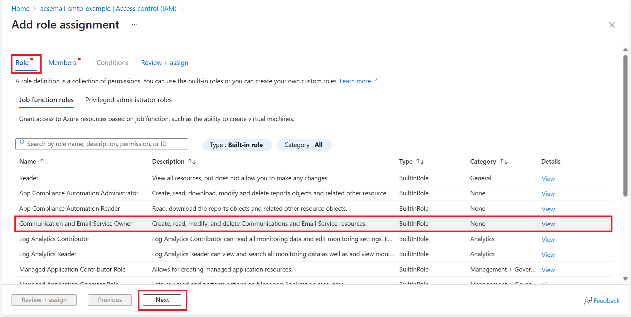The width and height of the screenshot is (631, 317).
Task: Click the external link icon beside Learn more
Action: (x=375, y=81)
